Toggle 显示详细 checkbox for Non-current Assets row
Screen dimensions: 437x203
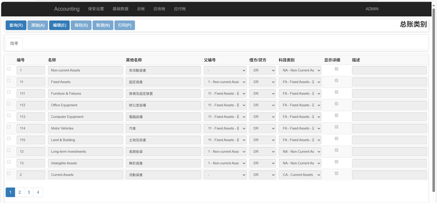(336, 69)
